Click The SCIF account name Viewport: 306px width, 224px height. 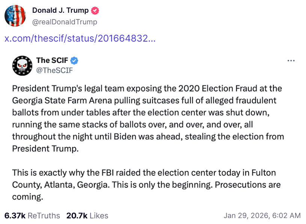coord(53,60)
